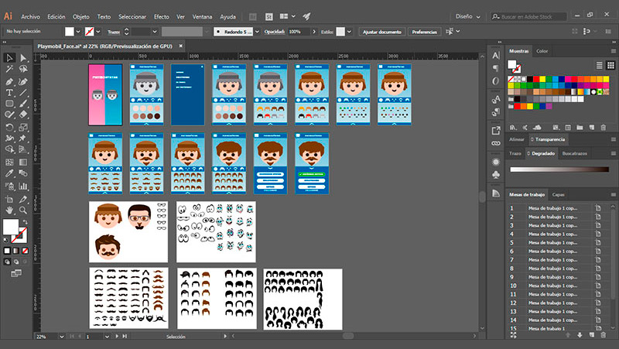Click the Zoom tool
The image size is (619, 349).
pos(22,209)
